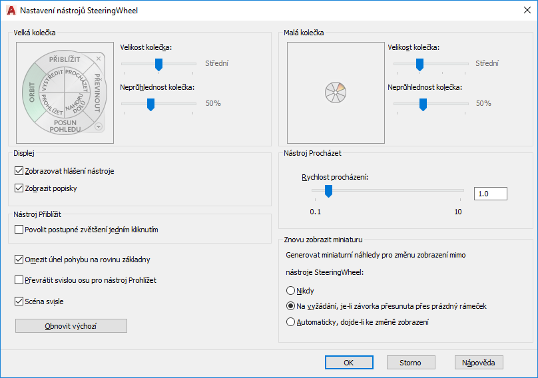
Task: Click the big wheel opacity slider handle
Action: (150, 104)
